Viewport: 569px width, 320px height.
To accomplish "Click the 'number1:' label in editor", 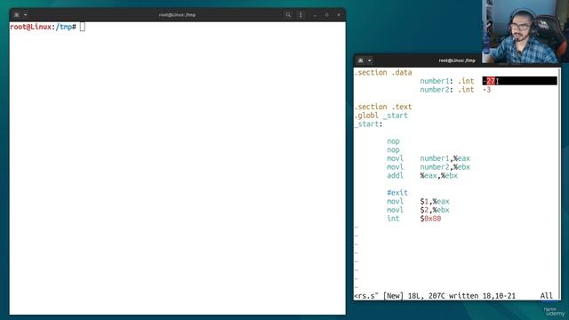I will click(x=437, y=81).
